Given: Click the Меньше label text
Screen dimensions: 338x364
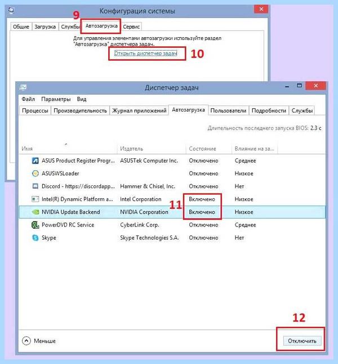Looking at the screenshot, I should (x=45, y=341).
